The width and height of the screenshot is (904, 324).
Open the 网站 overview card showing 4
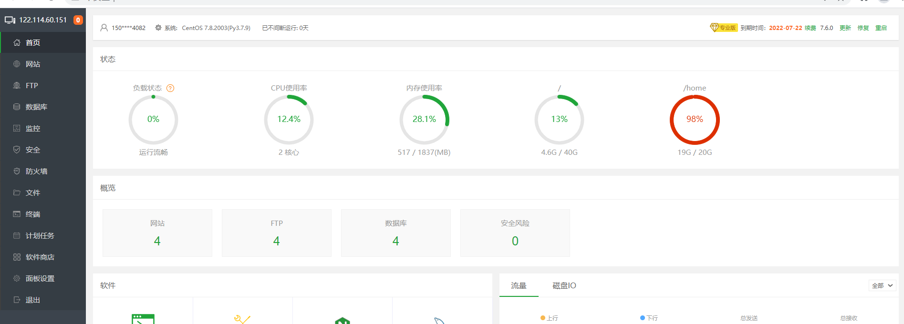[157, 233]
